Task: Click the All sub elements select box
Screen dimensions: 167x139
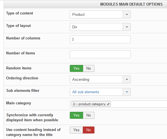Action: click(96, 92)
